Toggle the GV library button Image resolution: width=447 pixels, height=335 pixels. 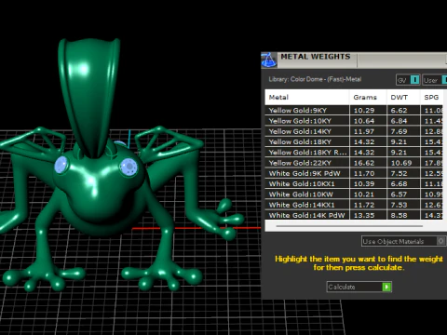(x=408, y=80)
